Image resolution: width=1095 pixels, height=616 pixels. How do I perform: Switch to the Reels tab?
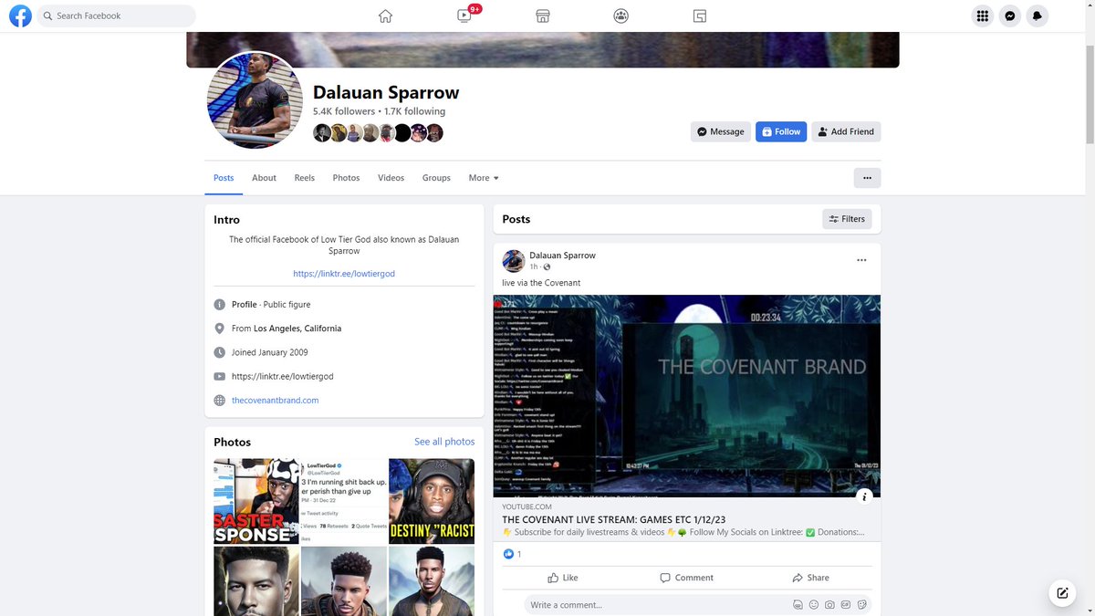(305, 178)
